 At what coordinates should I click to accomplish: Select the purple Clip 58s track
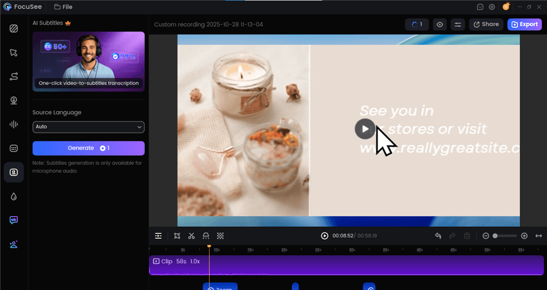click(346, 265)
